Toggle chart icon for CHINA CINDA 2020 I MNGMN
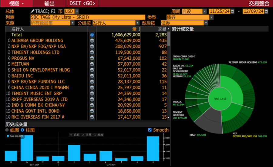This screenshot has width=273, height=167. coord(92,88)
